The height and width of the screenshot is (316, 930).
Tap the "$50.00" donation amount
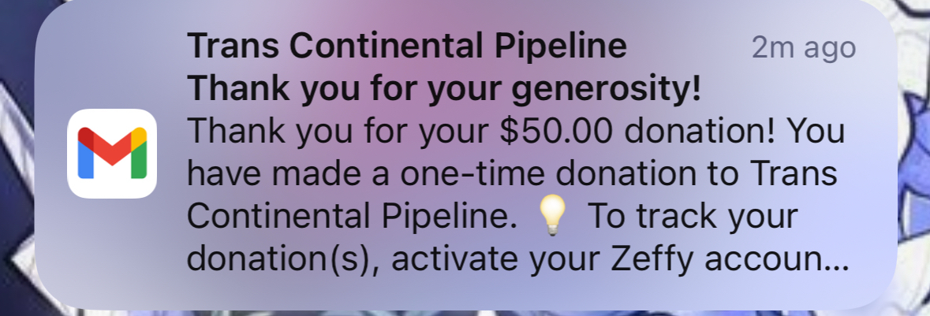[x=557, y=133]
